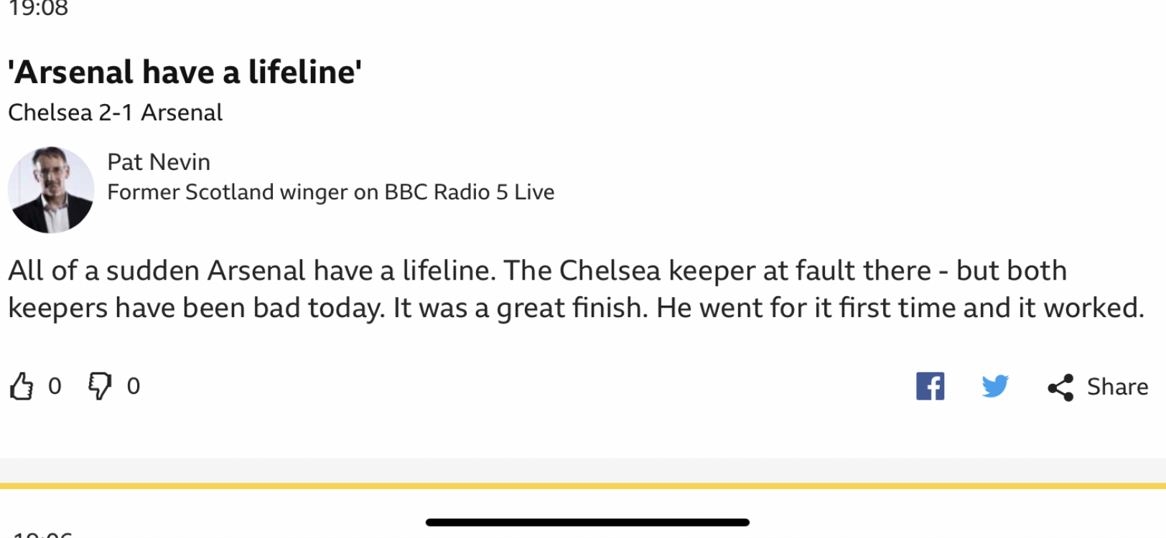Tap the home indicator bar
The image size is (1166, 538).
coord(587,522)
